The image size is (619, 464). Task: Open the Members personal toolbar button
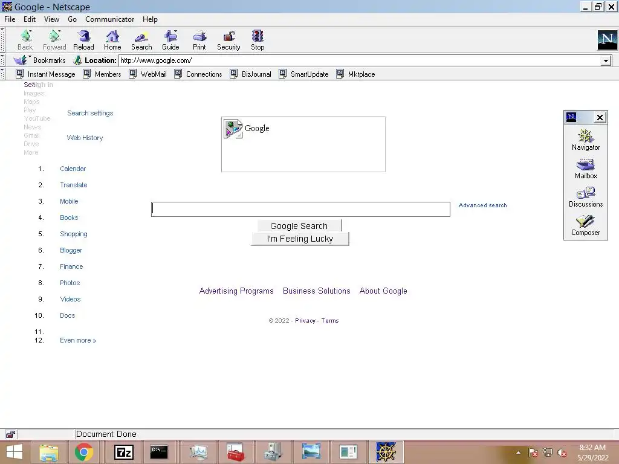pos(102,74)
